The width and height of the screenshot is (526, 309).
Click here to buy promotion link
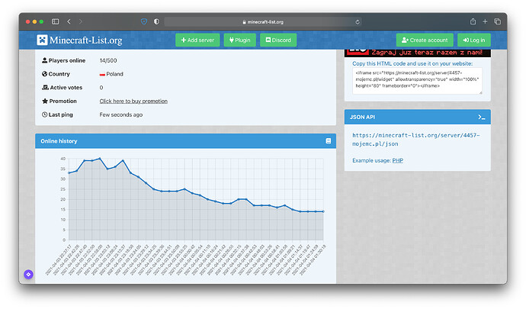(x=133, y=101)
